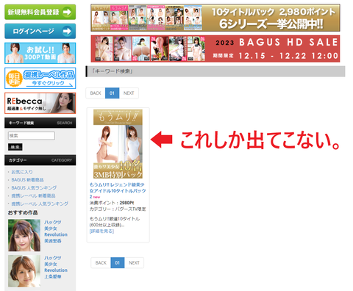
Task: Open the first ハックツ美少女 Revolution recommended link
Action: pyautogui.click(x=56, y=231)
